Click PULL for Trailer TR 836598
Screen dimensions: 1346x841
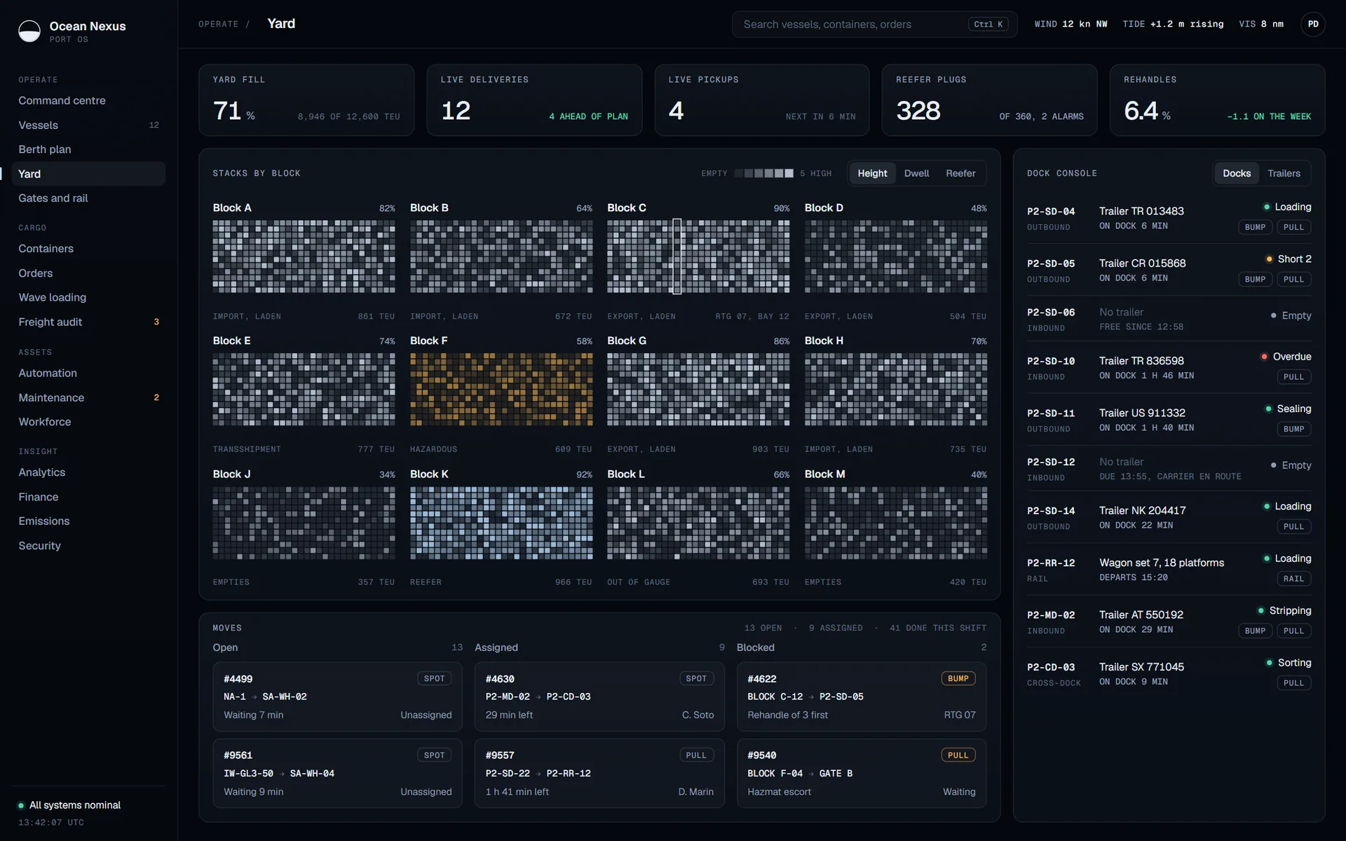pos(1293,377)
